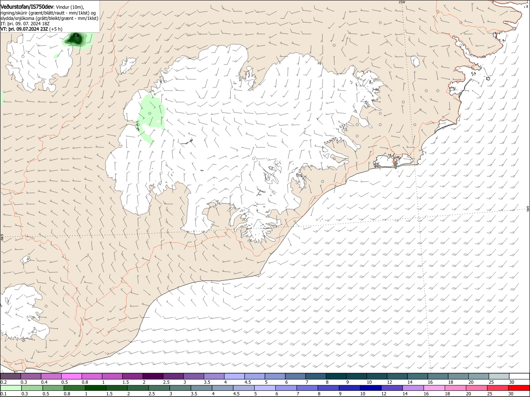Viewport: 530px width, 397px height.
Task: Select the white upper swatch above 30
Action: (x=519, y=376)
